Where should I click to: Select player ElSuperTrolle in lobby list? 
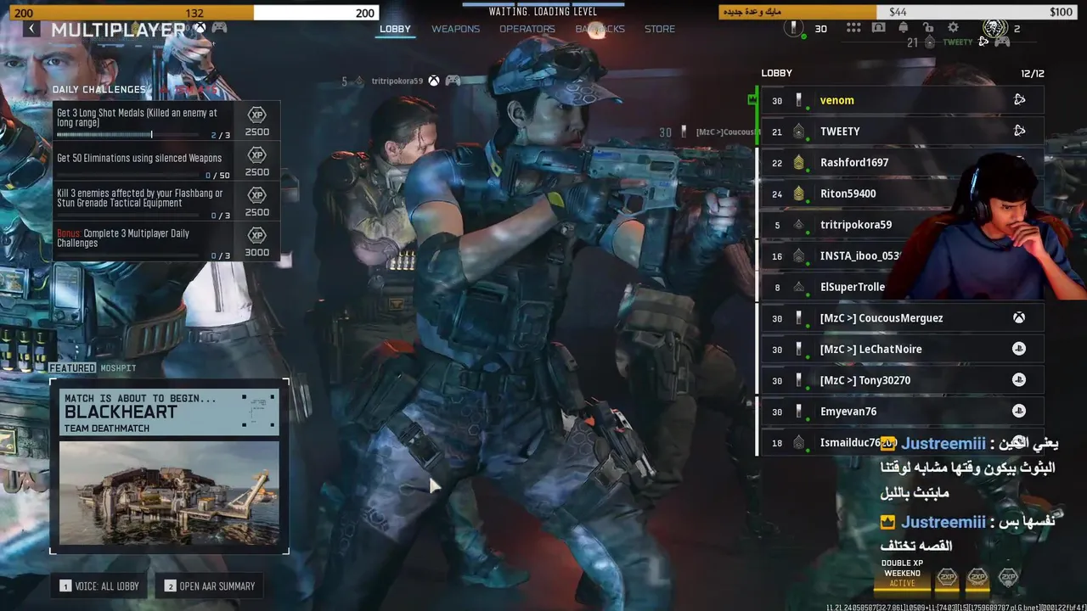coord(902,287)
